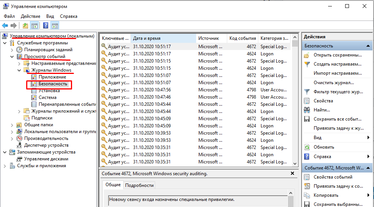Viewport: 374px width, 207px height.
Task: Switch to the Подробности tab
Action: (139, 185)
